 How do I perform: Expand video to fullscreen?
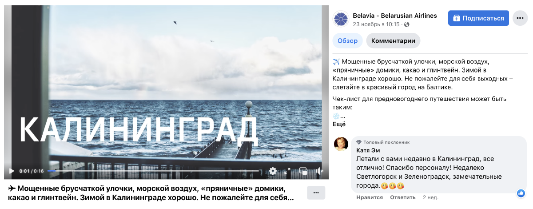pos(287,171)
